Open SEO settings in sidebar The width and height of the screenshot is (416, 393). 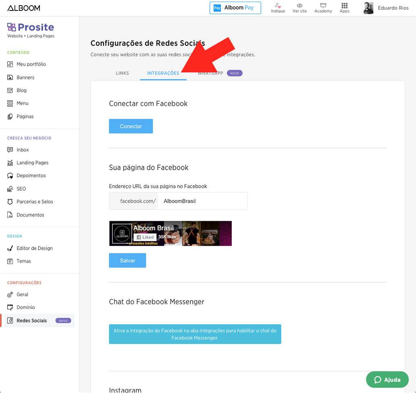(x=21, y=189)
